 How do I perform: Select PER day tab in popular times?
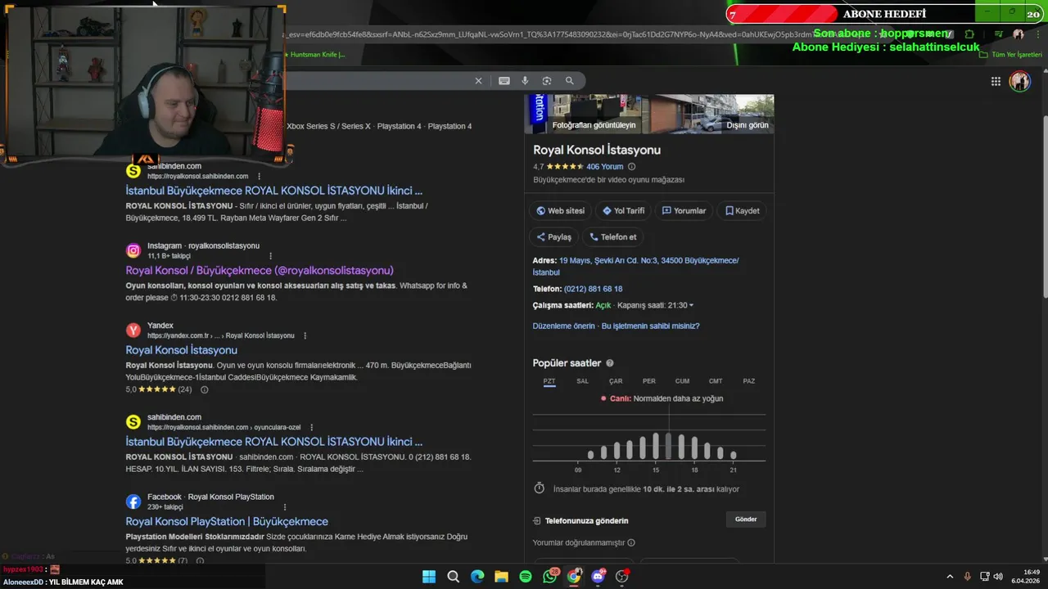pos(648,381)
